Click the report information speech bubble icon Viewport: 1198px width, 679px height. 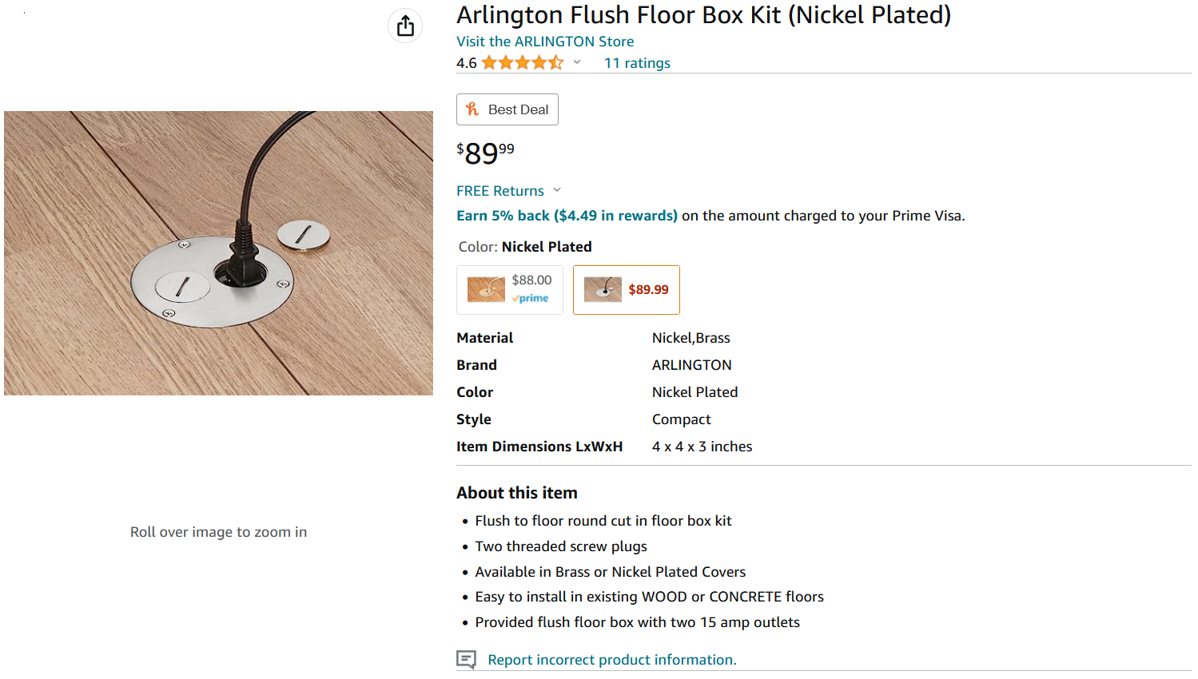click(466, 660)
